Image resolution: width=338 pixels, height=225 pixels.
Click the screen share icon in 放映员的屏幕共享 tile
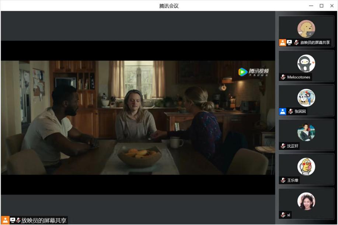[x=289, y=42]
